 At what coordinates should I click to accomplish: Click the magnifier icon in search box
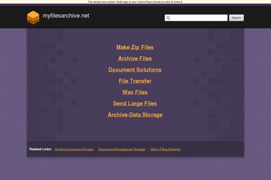coord(168,18)
